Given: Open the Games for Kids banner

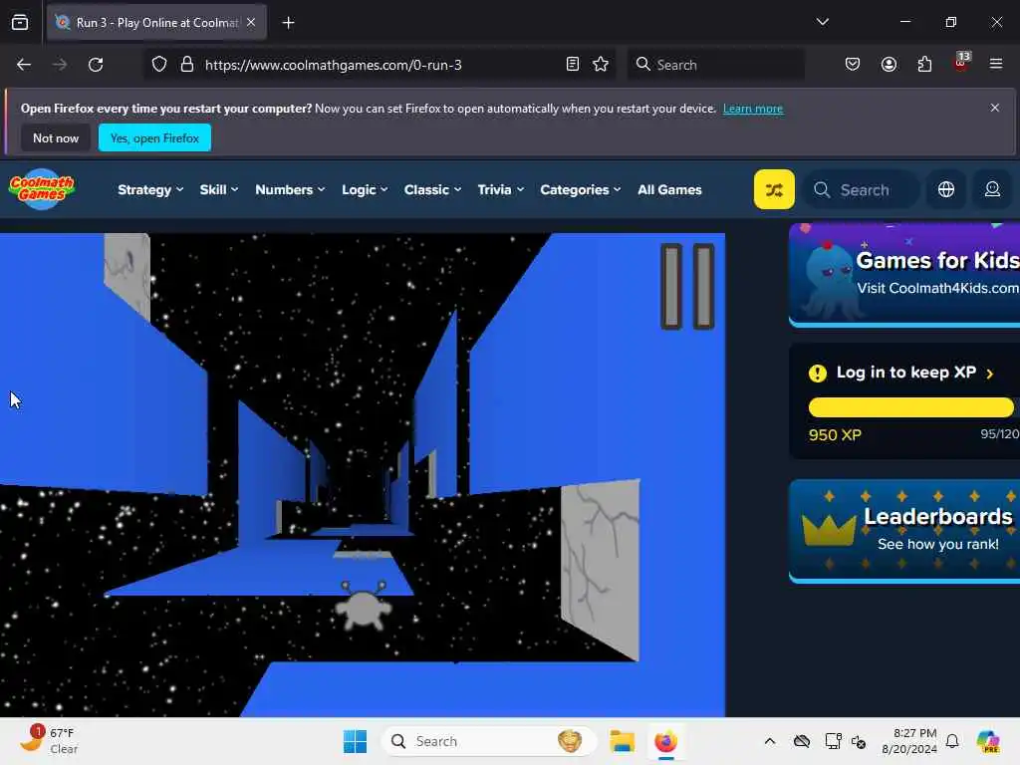Looking at the screenshot, I should point(904,275).
